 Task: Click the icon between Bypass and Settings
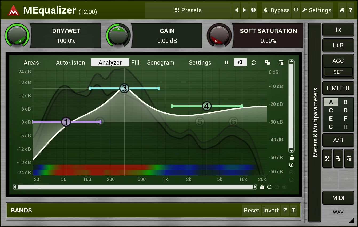(x=296, y=10)
